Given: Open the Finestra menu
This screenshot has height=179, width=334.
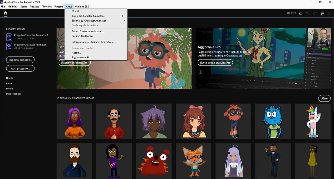Looking at the screenshot, I should pos(59,7).
